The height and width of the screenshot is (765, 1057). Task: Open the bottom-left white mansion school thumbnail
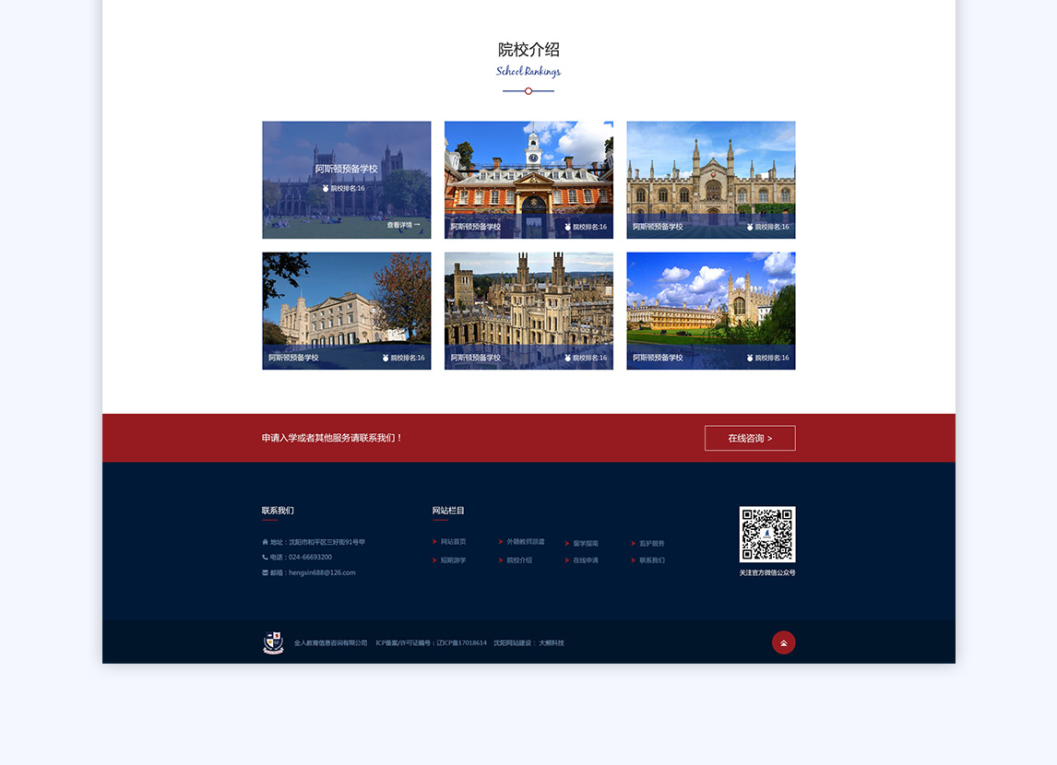[346, 304]
